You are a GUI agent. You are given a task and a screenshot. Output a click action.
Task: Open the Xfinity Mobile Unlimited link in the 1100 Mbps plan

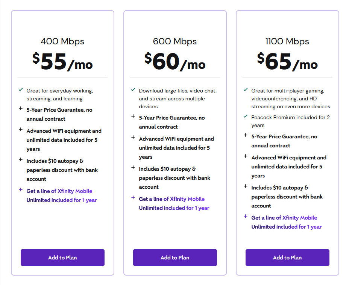(x=287, y=222)
